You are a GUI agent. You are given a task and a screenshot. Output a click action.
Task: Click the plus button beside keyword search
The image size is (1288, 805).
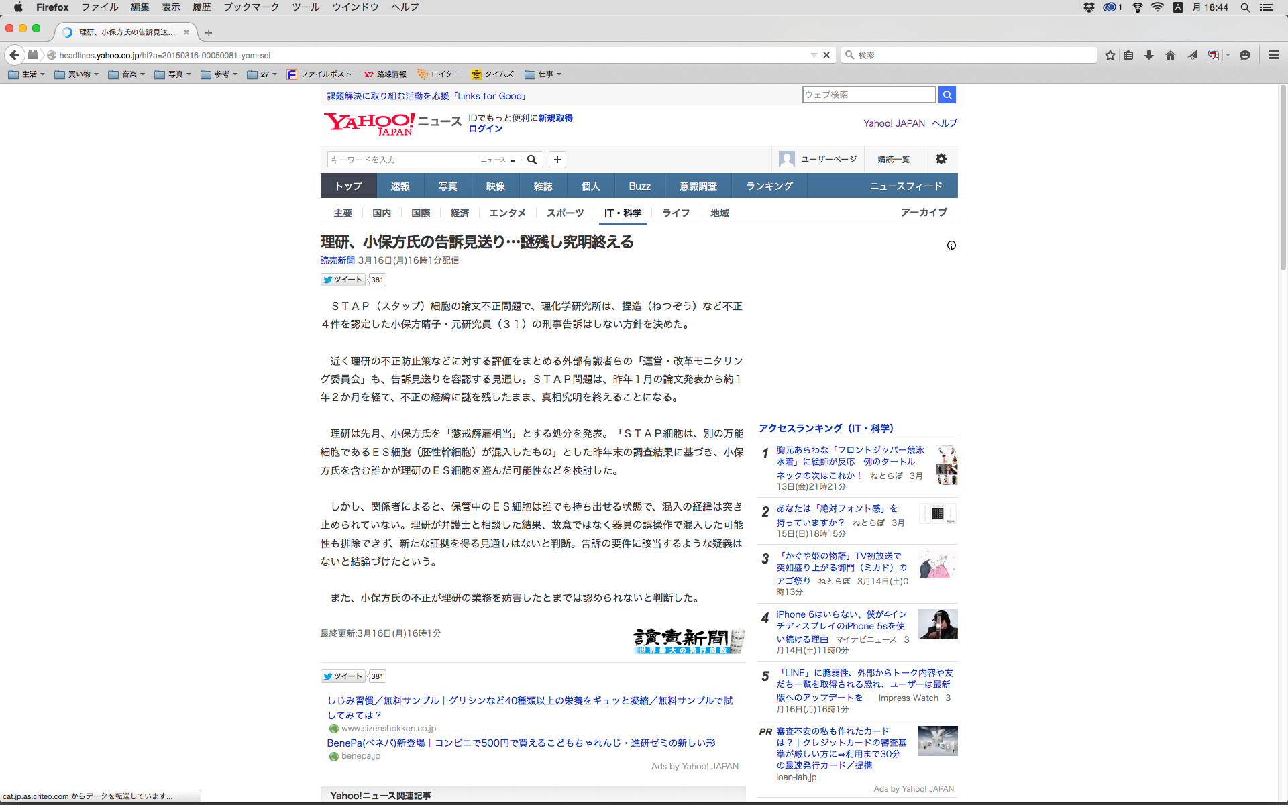tap(557, 160)
